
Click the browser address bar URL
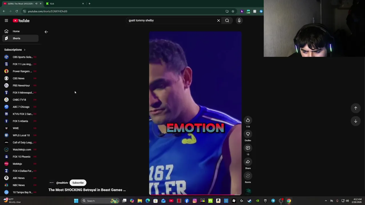coord(48,11)
